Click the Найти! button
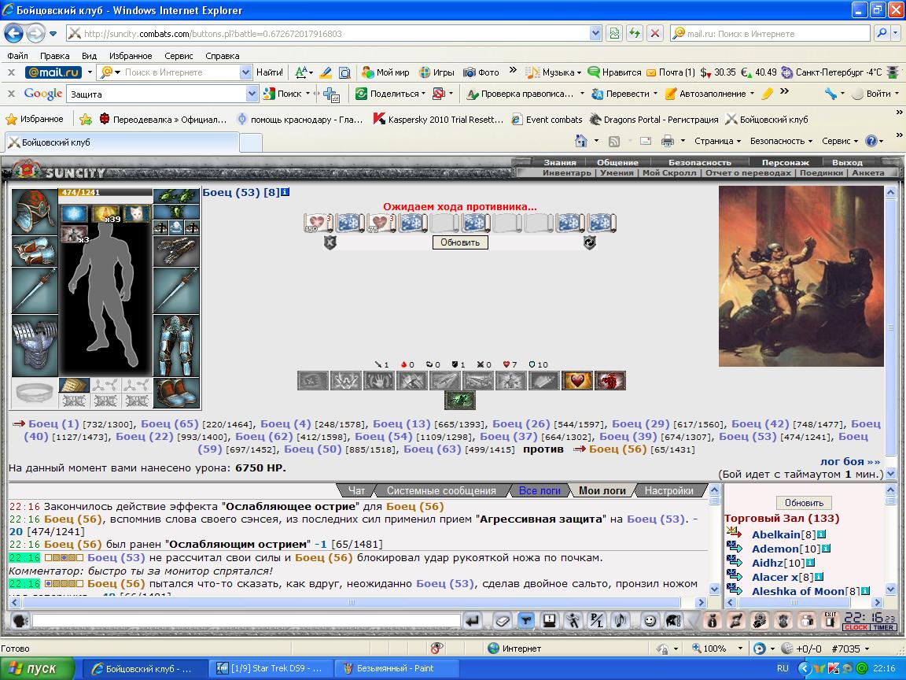Screen dimensions: 906x680 (x=269, y=72)
